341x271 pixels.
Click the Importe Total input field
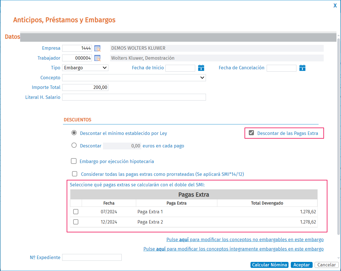click(85, 87)
